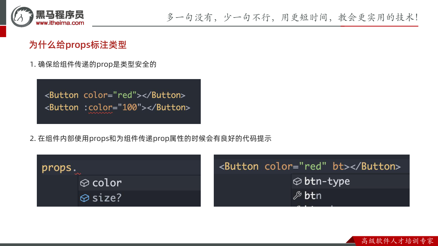Select the color autocomplete suggestion under props.

tap(139, 183)
